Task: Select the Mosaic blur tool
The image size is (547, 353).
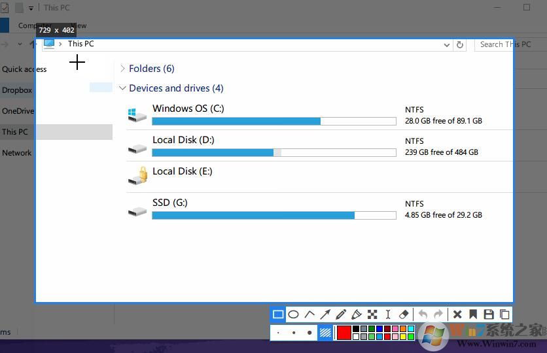Action: coord(372,314)
